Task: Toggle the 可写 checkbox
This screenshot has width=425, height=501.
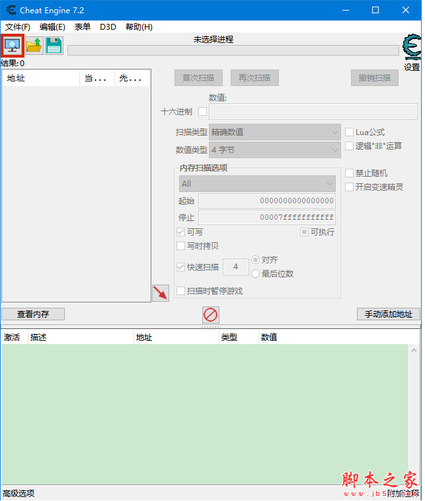Action: click(x=180, y=232)
